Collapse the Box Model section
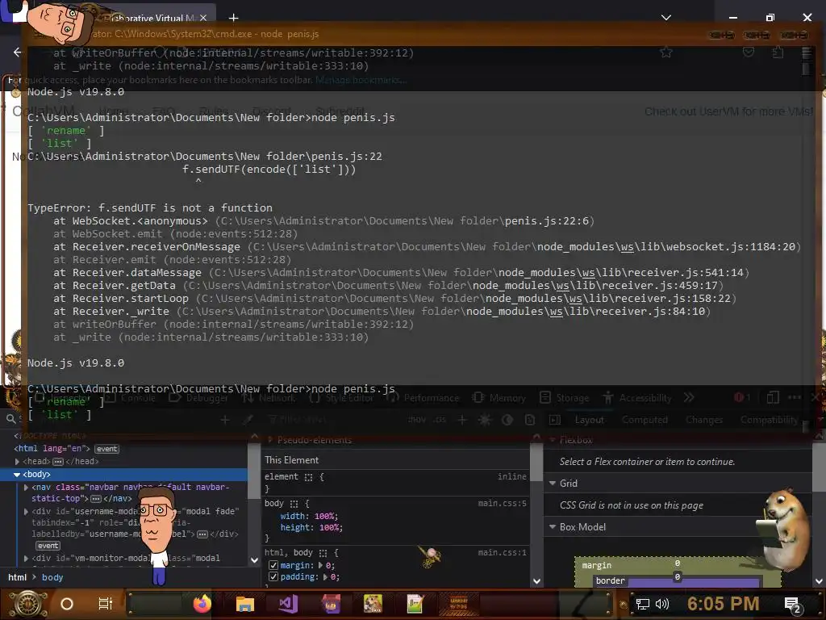This screenshot has width=826, height=620. click(x=553, y=526)
